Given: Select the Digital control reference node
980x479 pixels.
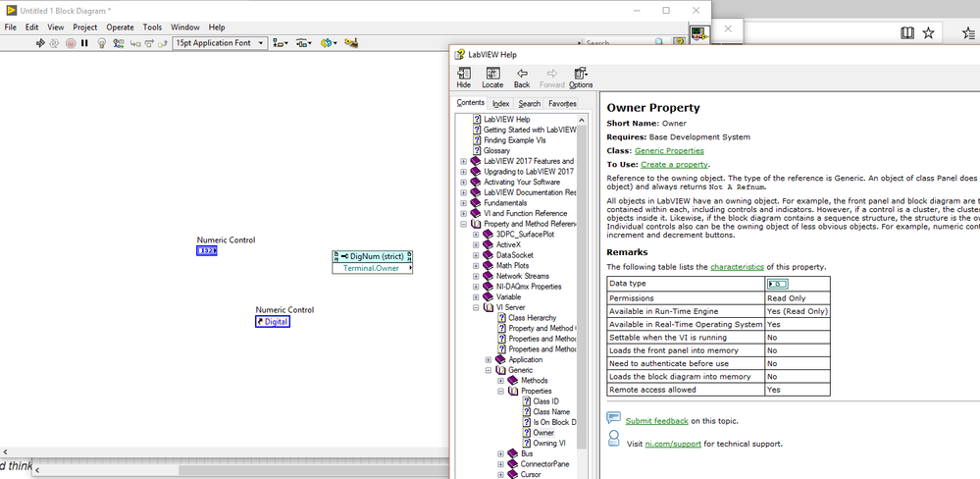Looking at the screenshot, I should [273, 322].
